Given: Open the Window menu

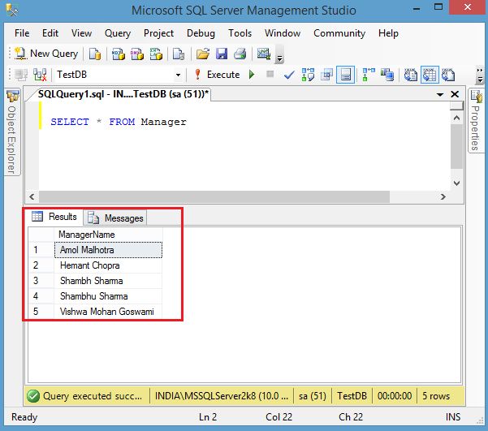Looking at the screenshot, I should click(283, 33).
